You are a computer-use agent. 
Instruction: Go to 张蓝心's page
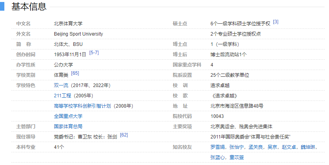pyautogui.click(x=218, y=157)
